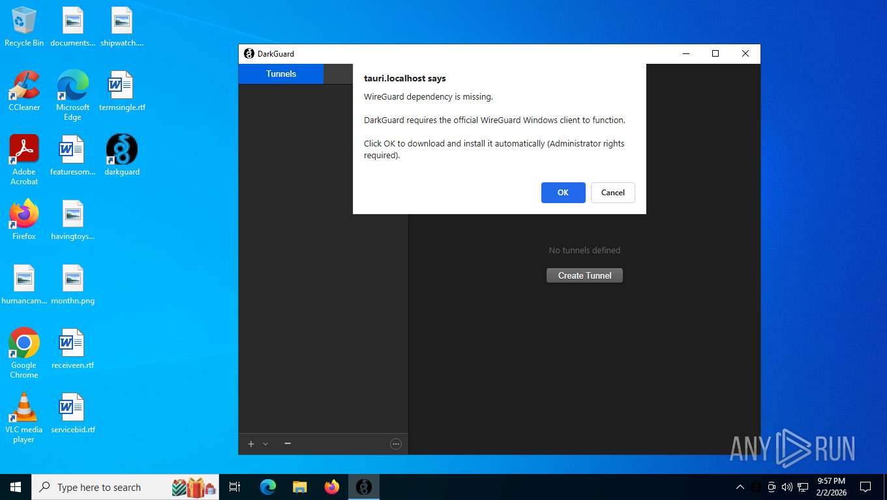Select the Firefox desktop shortcut
The width and height of the screenshot is (887, 500).
pyautogui.click(x=24, y=220)
